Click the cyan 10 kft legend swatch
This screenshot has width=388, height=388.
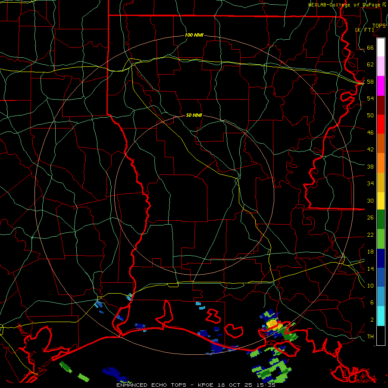tap(381, 316)
